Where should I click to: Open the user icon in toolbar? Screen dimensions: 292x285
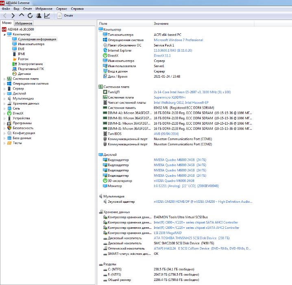pyautogui.click(x=39, y=15)
